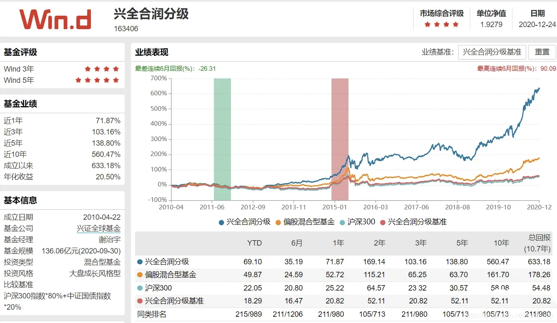The height and width of the screenshot is (323, 557).
Task: Click the worst 6-month return label -26.31
Action: coord(176,69)
